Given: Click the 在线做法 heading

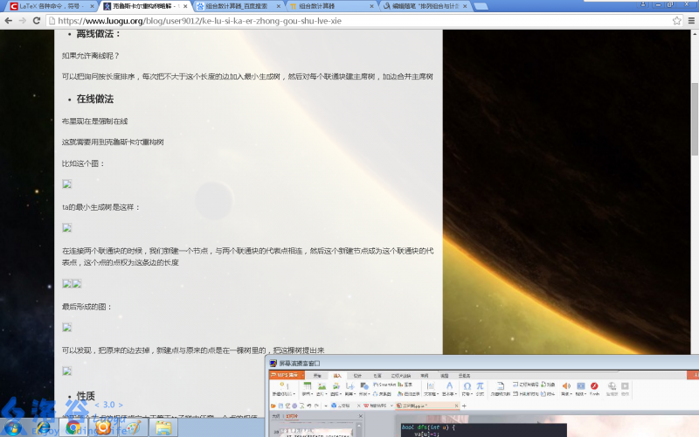Looking at the screenshot, I should (x=94, y=99).
